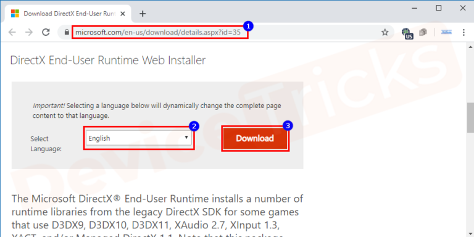Focus the microsoft.com address bar URL
Image resolution: width=474 pixels, height=237 pixels.
[x=158, y=32]
